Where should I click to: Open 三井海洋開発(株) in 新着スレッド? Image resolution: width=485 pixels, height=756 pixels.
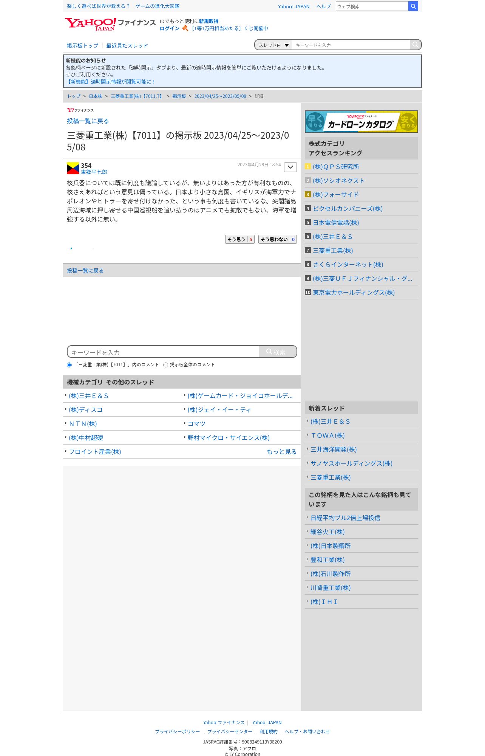coord(334,449)
